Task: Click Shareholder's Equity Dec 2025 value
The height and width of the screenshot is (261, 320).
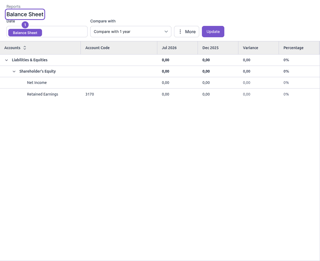Action: pyautogui.click(x=206, y=71)
